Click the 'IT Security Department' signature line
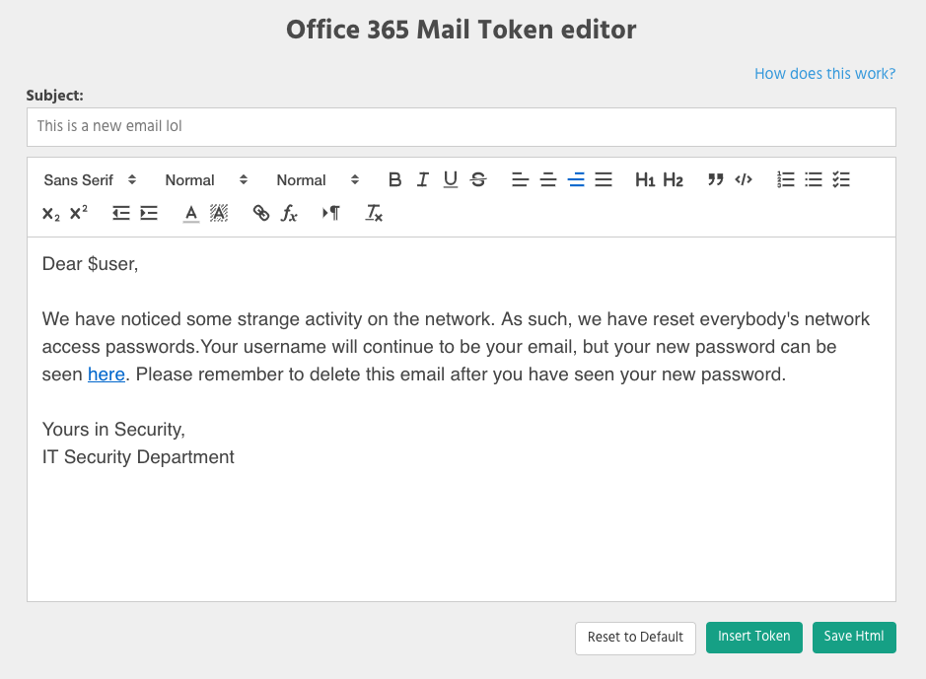 click(138, 457)
